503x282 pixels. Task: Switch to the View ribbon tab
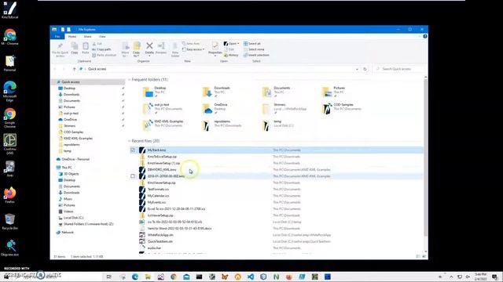click(102, 37)
